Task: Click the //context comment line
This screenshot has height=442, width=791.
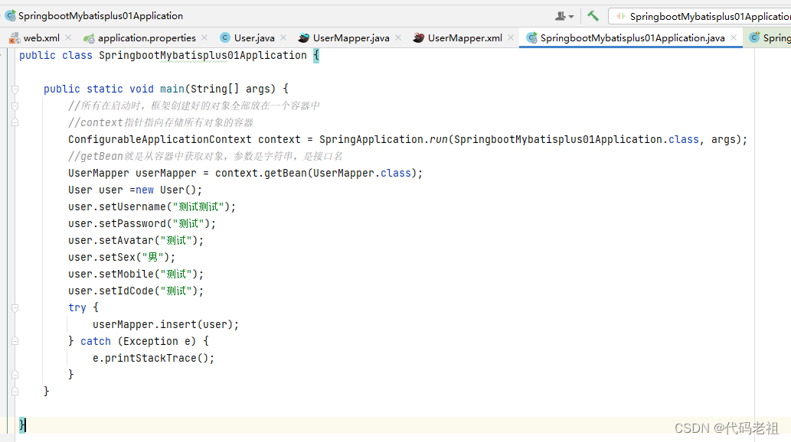Action: pyautogui.click(x=160, y=122)
